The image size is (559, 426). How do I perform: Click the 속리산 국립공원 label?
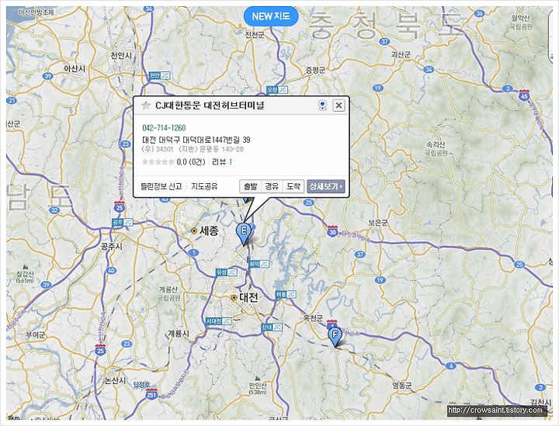click(x=436, y=149)
